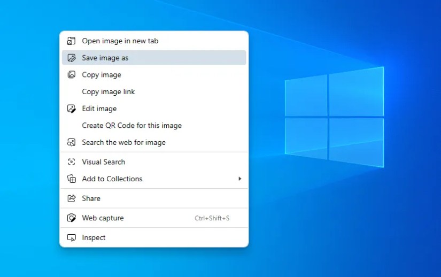Select Create QR Code for this image
The image size is (441, 277).
coord(154,126)
